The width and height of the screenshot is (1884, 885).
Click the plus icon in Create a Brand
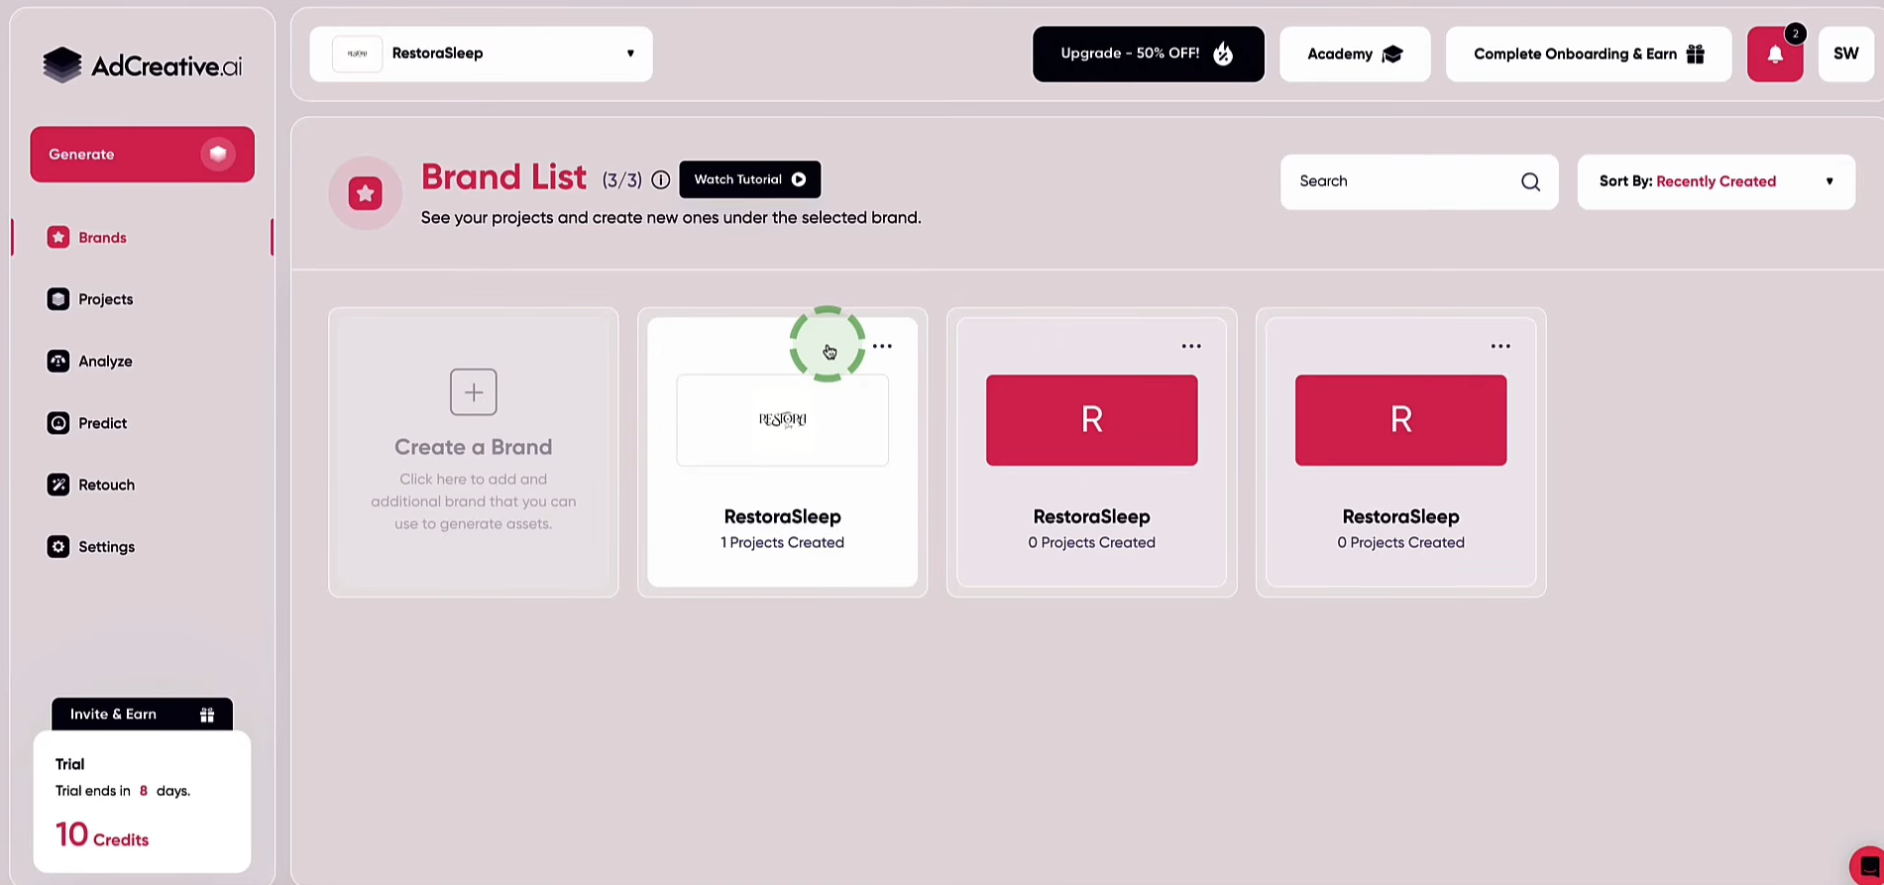click(473, 392)
